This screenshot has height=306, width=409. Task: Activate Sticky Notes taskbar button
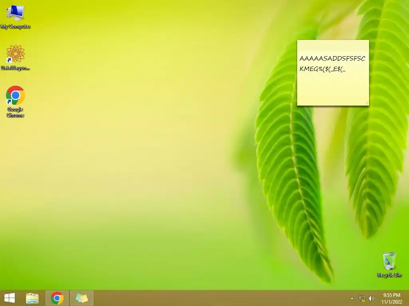[x=81, y=298]
